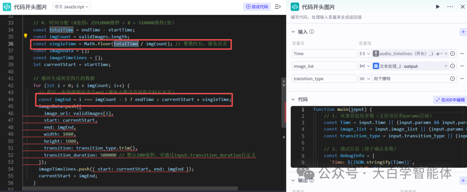Remove the 文本处理_2 output reference with x
This screenshot has width=467, height=192.
coord(446,66)
